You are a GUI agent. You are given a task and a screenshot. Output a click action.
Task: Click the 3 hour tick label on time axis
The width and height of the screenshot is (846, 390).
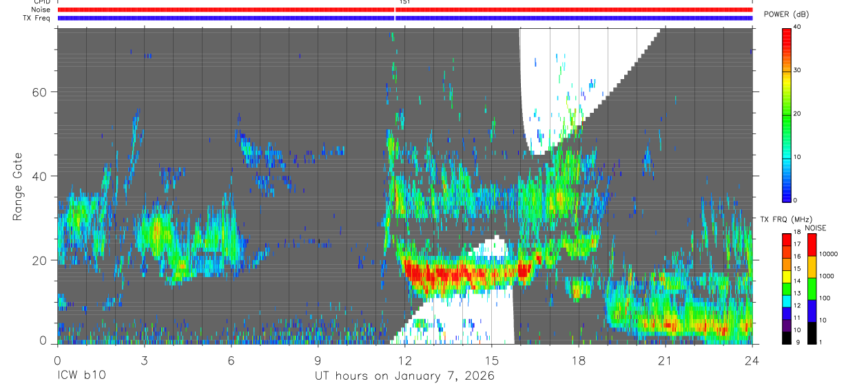click(x=144, y=360)
